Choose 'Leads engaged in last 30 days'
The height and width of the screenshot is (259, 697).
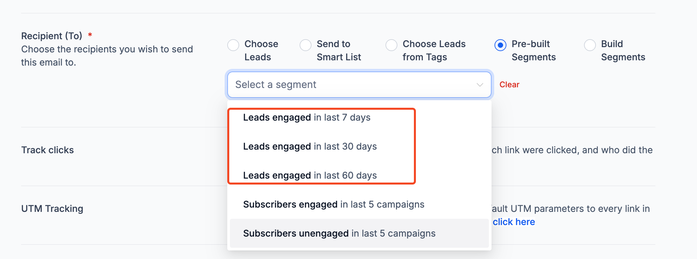click(310, 147)
